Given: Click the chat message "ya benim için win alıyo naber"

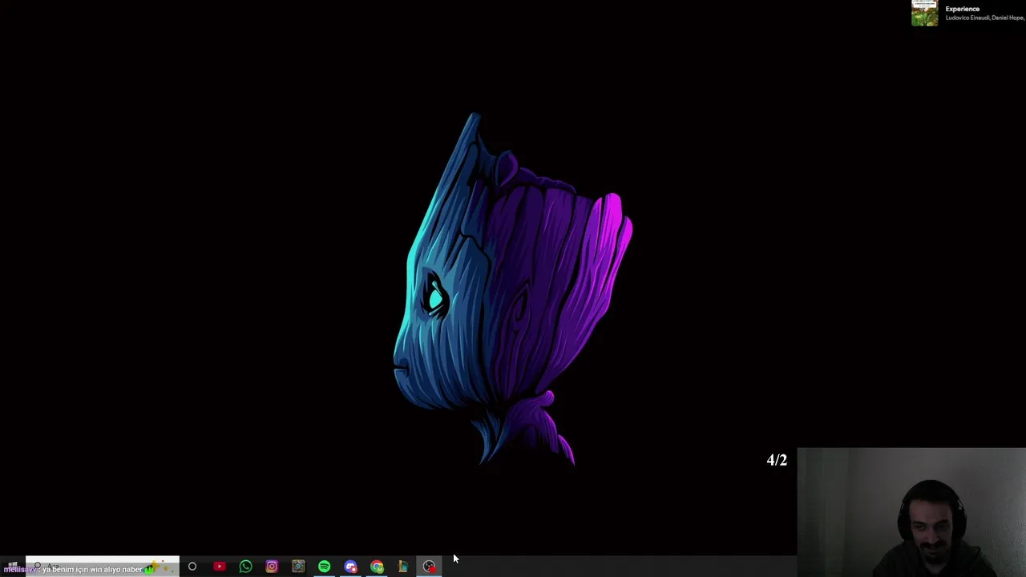Looking at the screenshot, I should (91, 569).
